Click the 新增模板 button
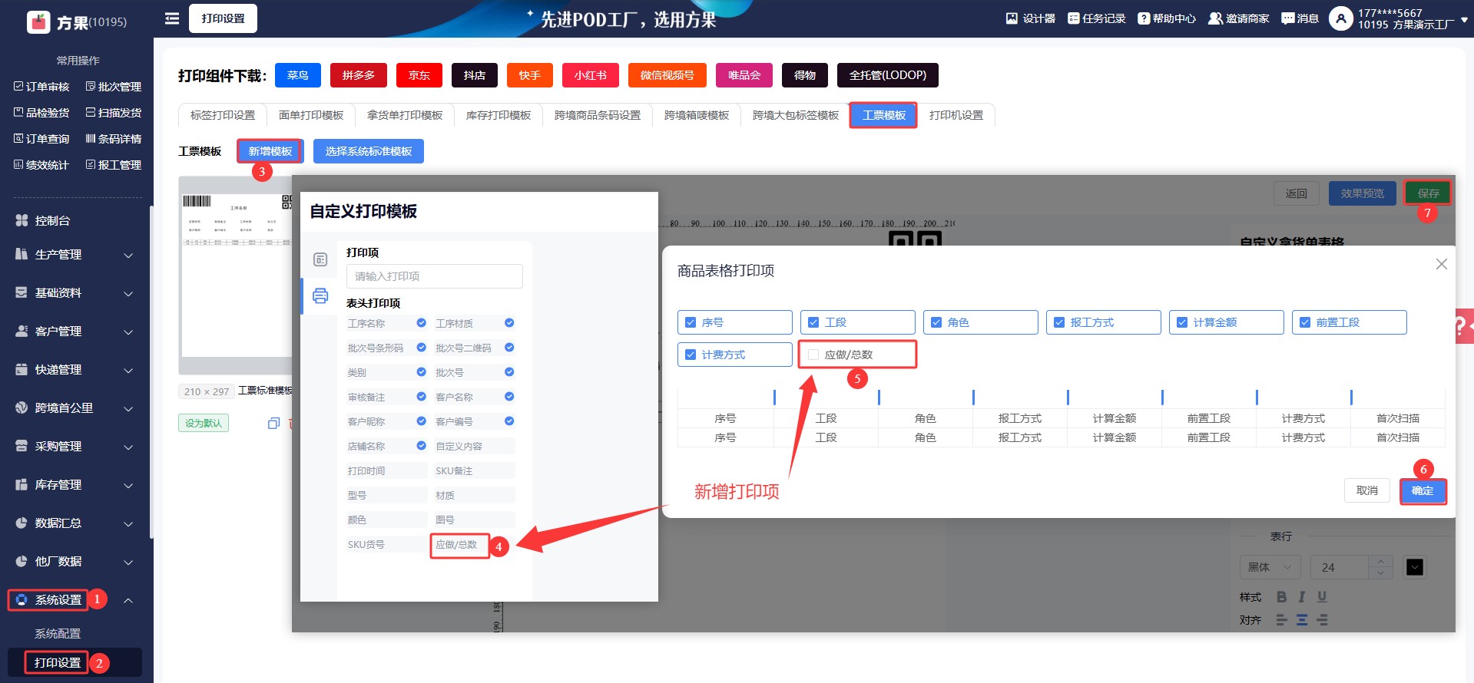This screenshot has width=1474, height=683. [270, 151]
